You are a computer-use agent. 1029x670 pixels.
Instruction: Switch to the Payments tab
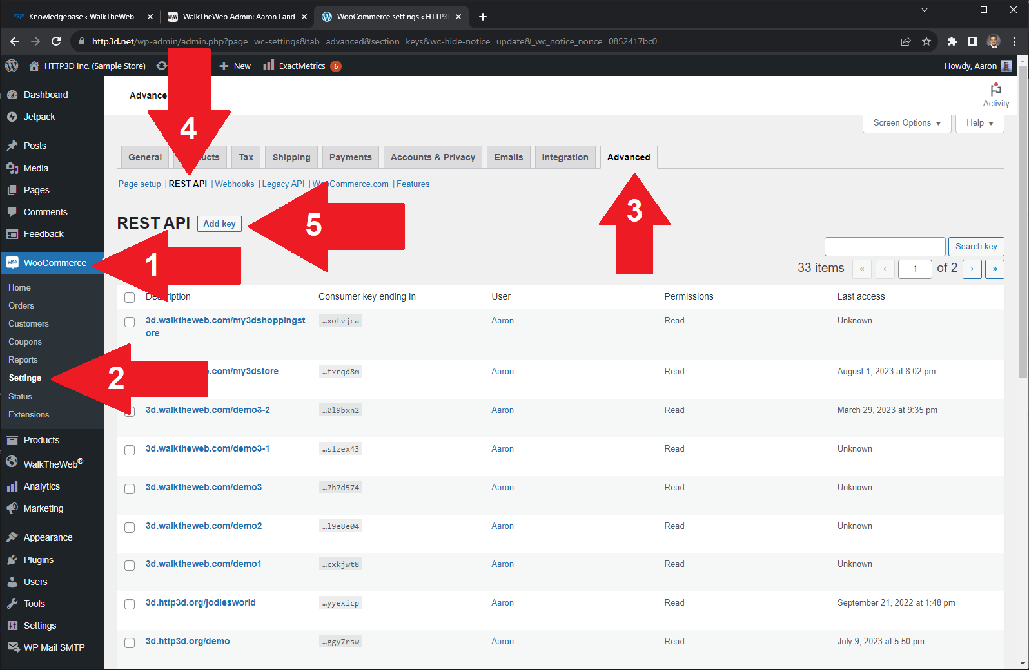click(x=351, y=157)
